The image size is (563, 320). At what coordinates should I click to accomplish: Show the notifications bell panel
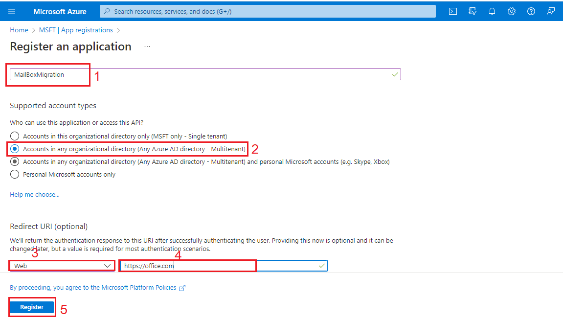(x=492, y=11)
